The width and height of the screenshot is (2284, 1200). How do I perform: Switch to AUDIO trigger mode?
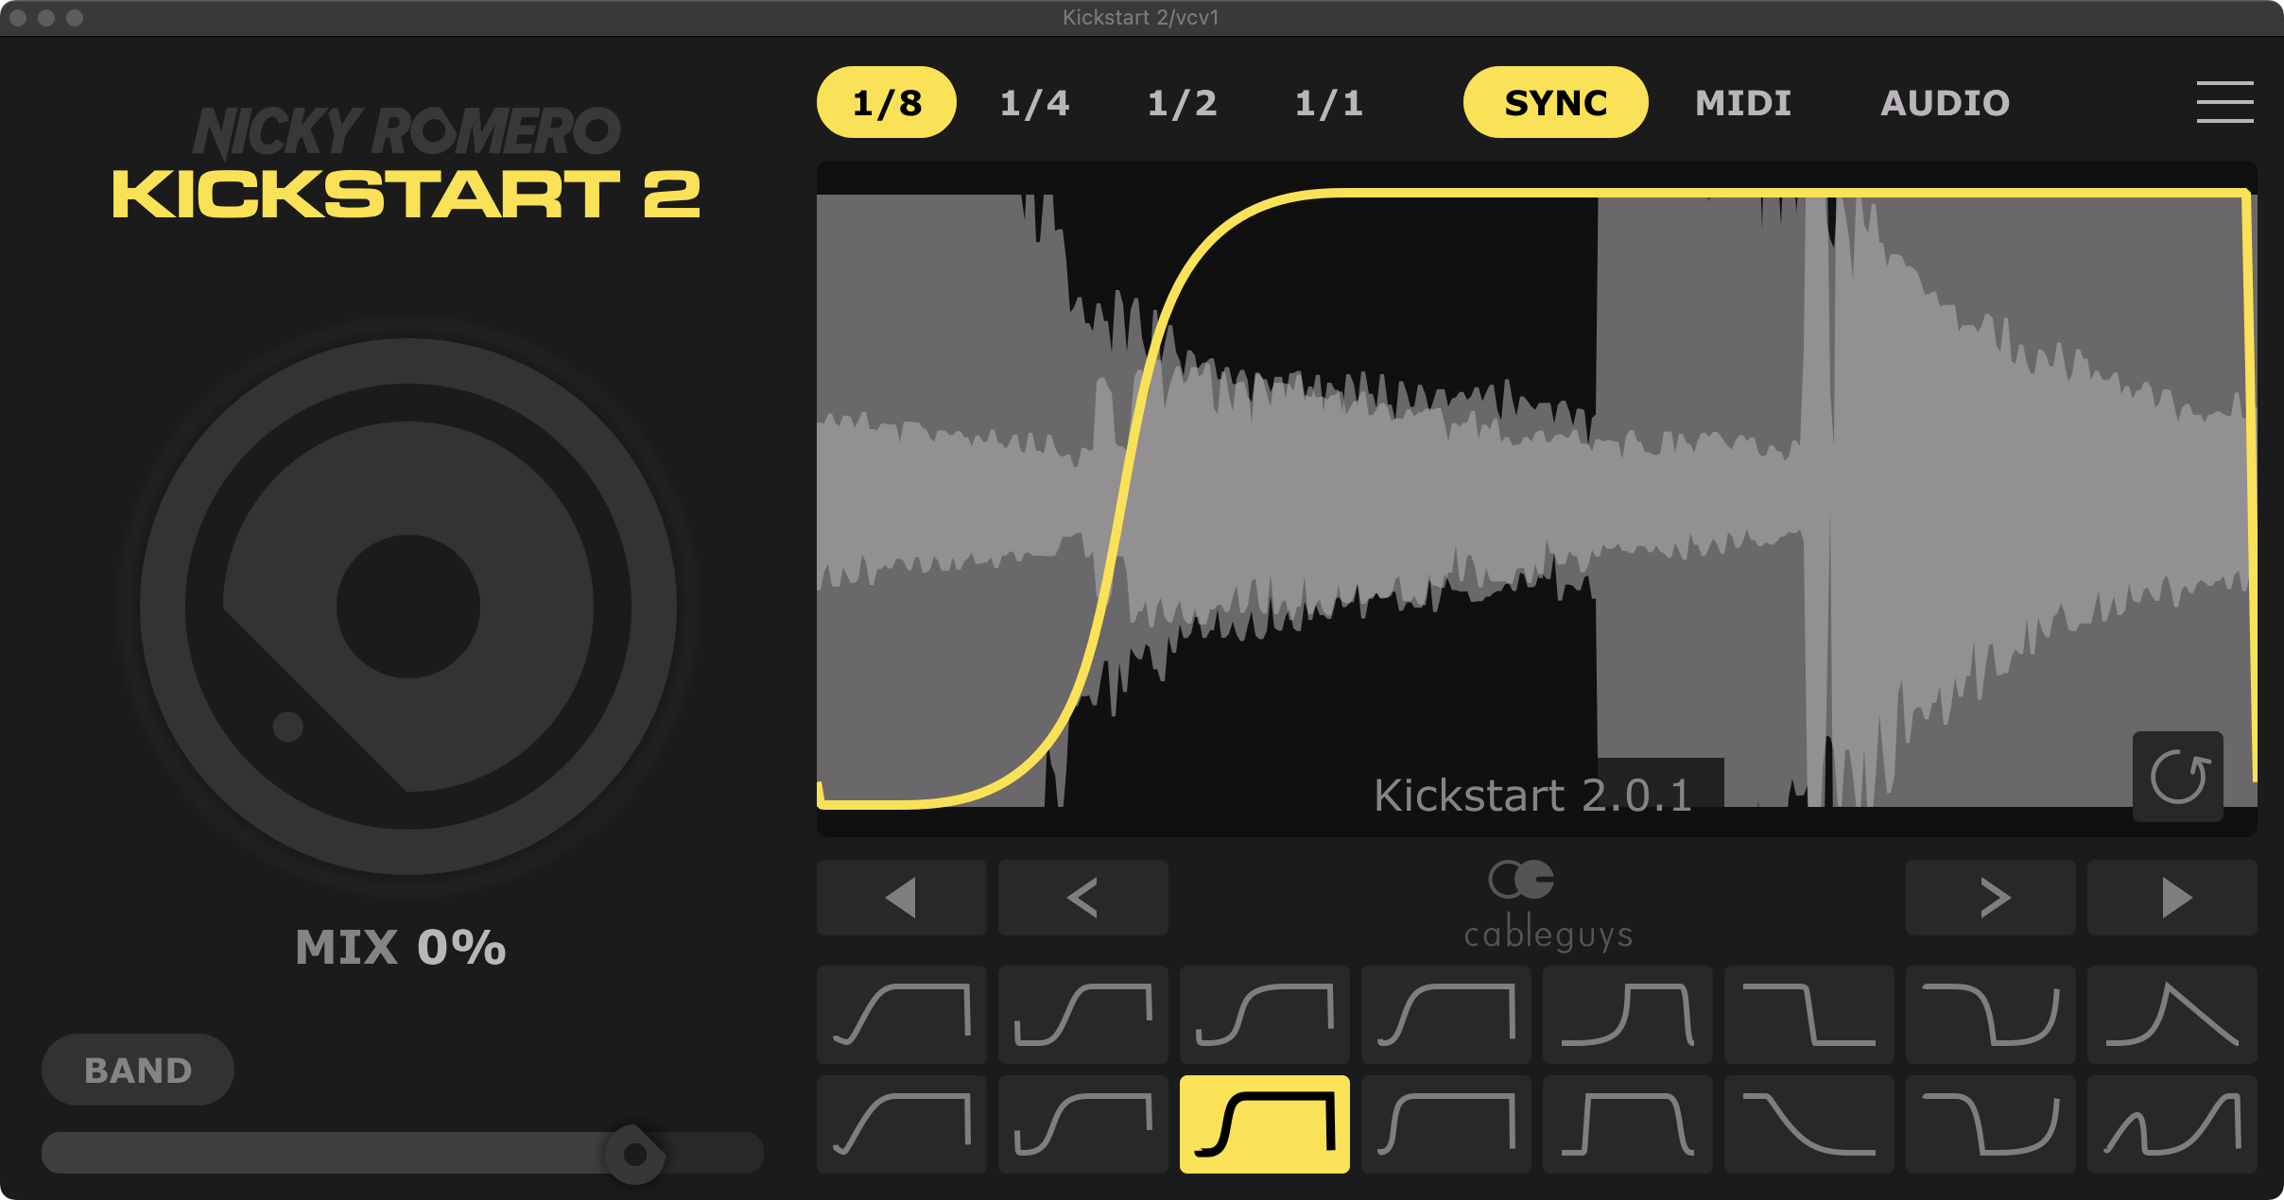pyautogui.click(x=1945, y=102)
